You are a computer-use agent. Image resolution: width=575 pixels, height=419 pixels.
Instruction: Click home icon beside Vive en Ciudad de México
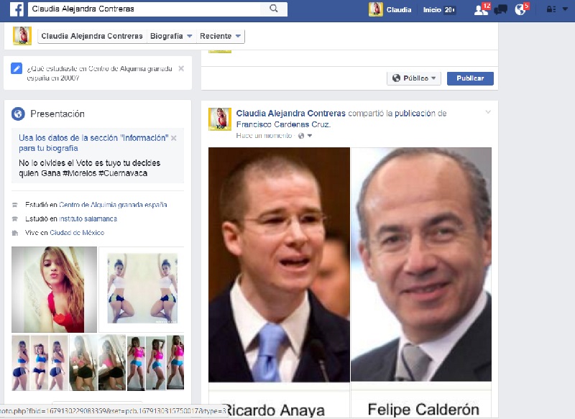pos(15,233)
